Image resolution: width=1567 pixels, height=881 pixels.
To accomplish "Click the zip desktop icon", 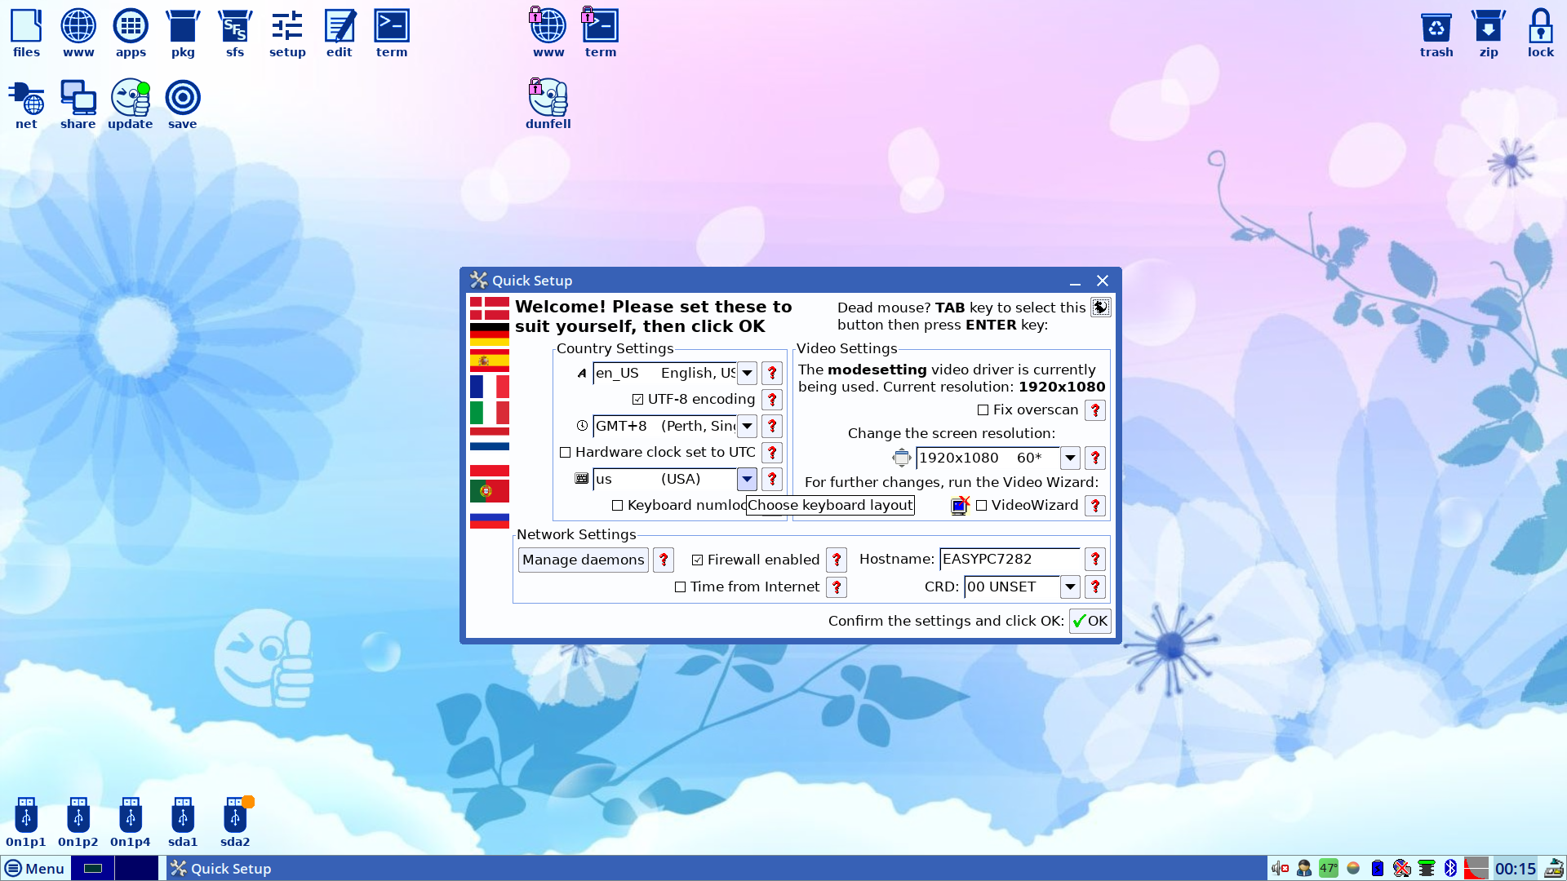I will click(1489, 33).
